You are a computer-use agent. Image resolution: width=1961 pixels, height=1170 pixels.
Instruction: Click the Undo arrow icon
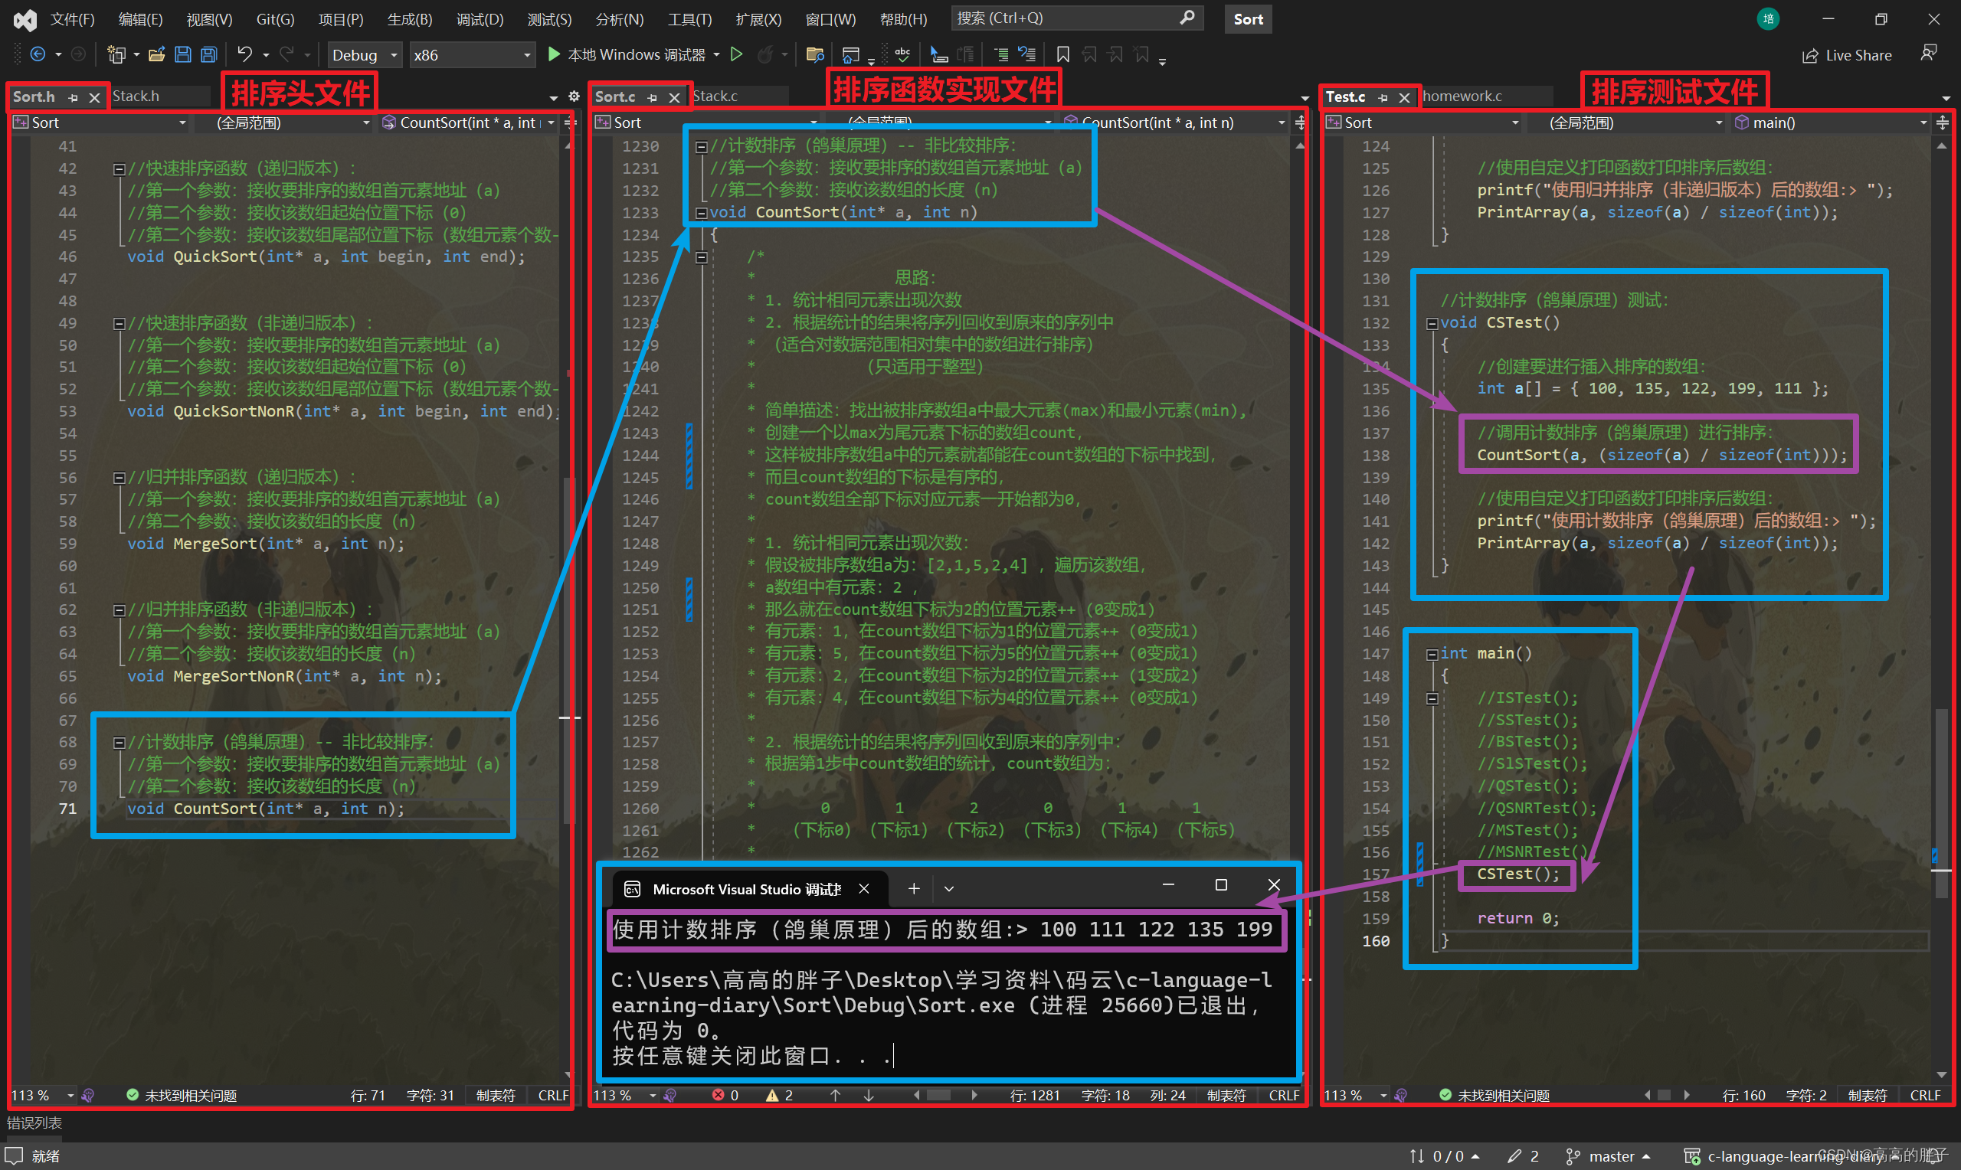[x=244, y=54]
